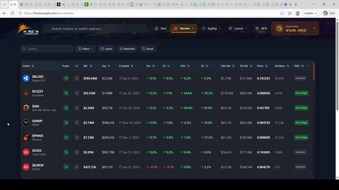Image resolution: width=339 pixels, height=190 pixels.
Task: Sort table by Price column
Action: tap(262, 66)
